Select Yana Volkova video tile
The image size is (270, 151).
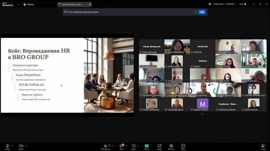click(228, 61)
